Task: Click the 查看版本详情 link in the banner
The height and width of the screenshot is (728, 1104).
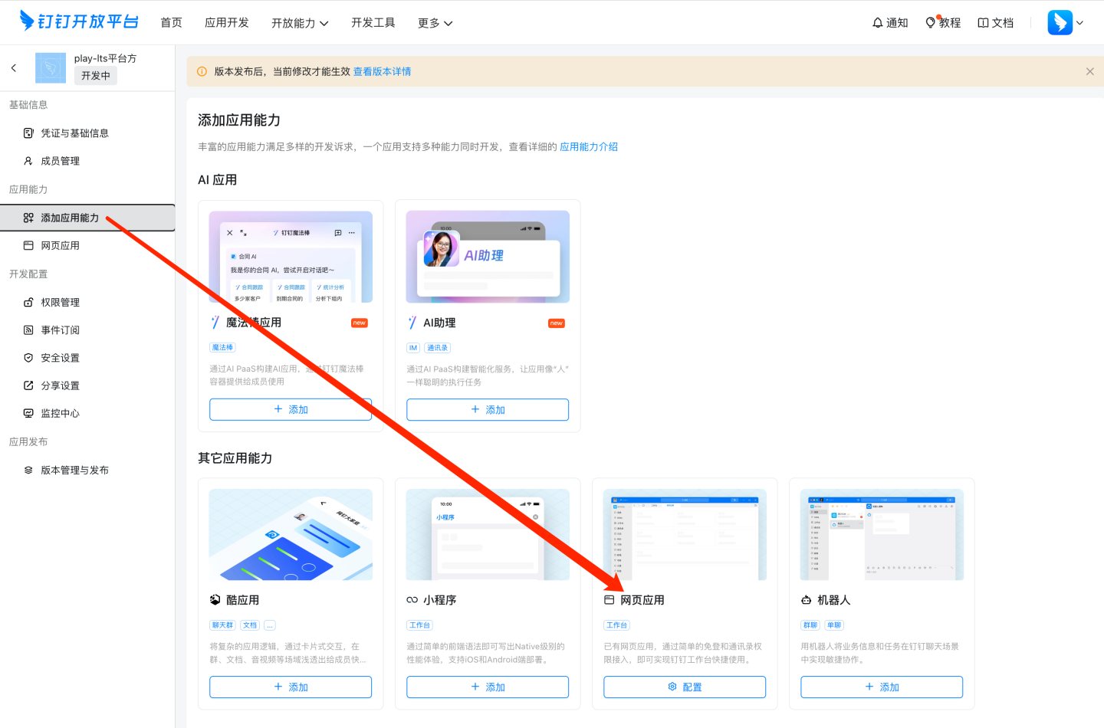Action: point(382,71)
